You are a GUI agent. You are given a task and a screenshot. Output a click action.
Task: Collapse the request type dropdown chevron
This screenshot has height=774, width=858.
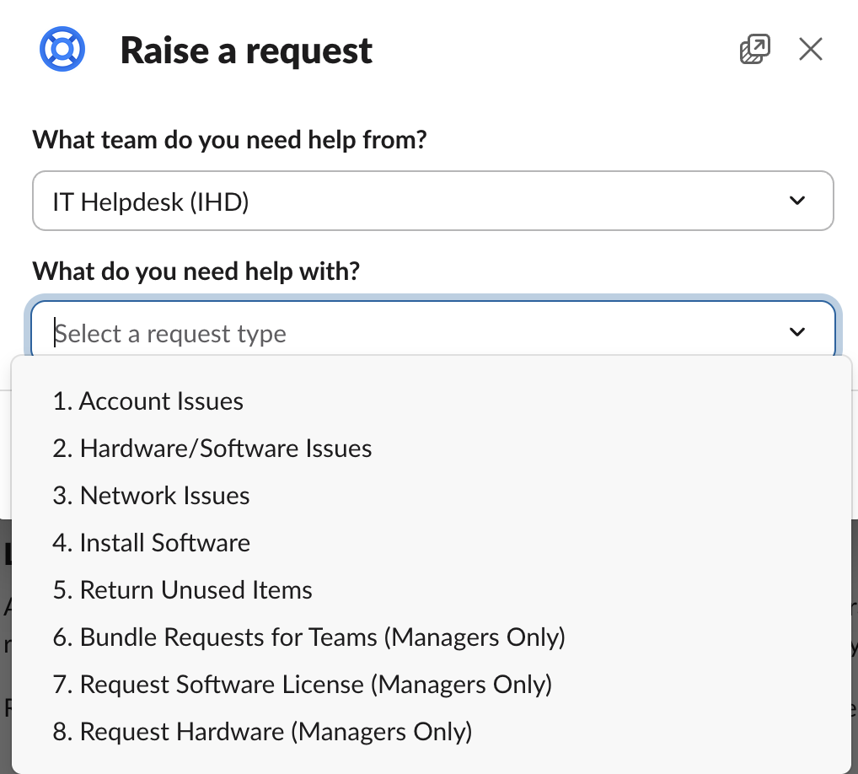coord(797,331)
